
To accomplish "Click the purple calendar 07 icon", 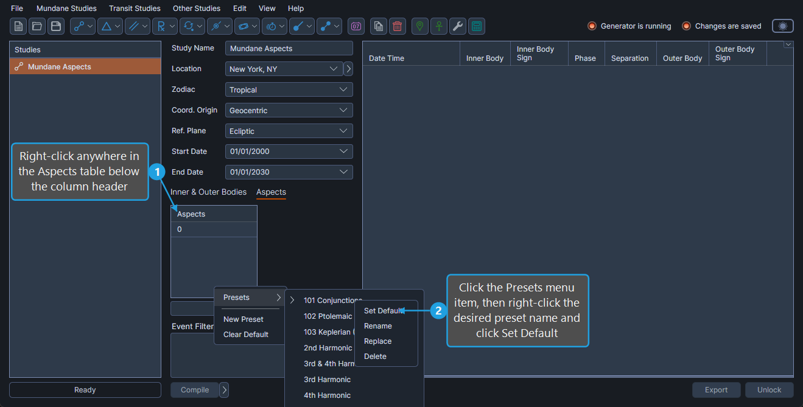I will (356, 26).
